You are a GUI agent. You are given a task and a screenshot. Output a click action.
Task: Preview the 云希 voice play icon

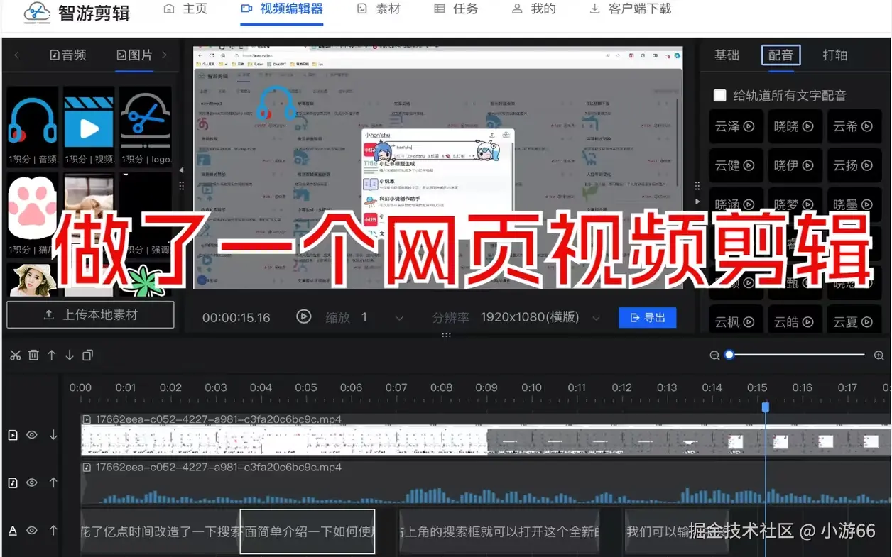866,127
